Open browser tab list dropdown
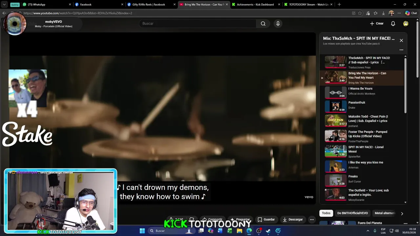Image resolution: width=420 pixels, height=236 pixels. point(4,5)
